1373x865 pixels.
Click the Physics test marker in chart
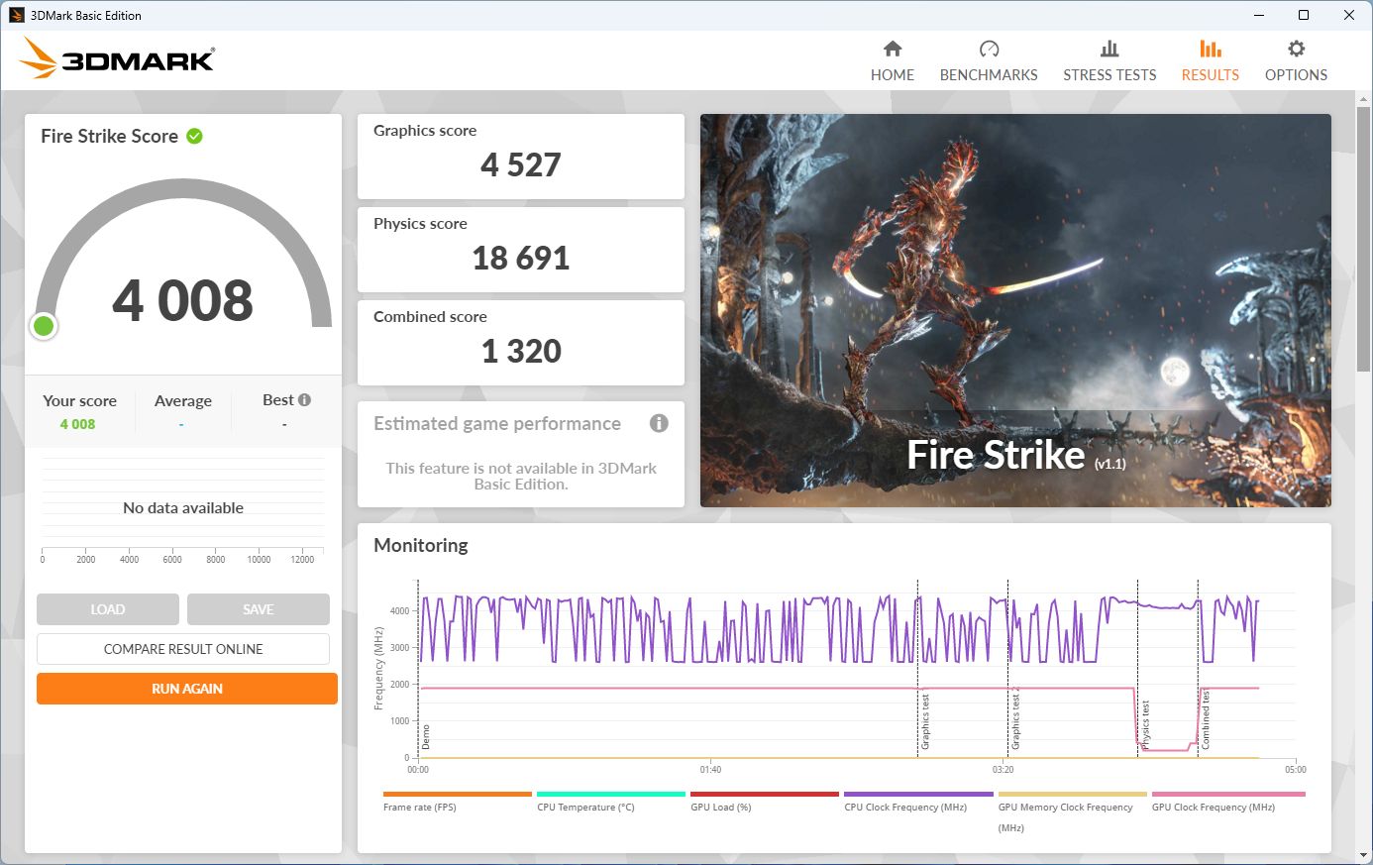(1146, 724)
